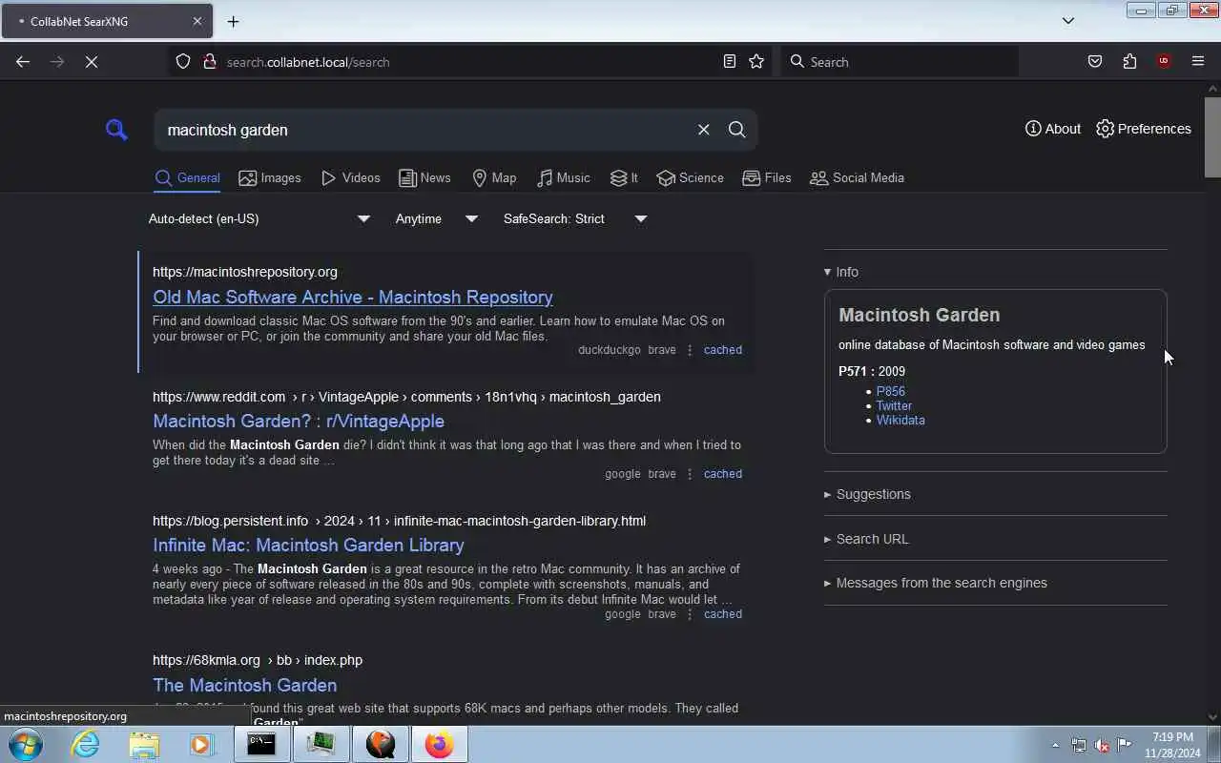Click the macintosh garden search input field
1221x763 pixels.
[424, 130]
